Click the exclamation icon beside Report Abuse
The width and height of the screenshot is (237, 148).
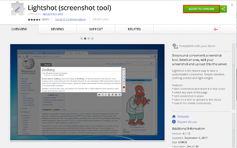click(x=174, y=122)
